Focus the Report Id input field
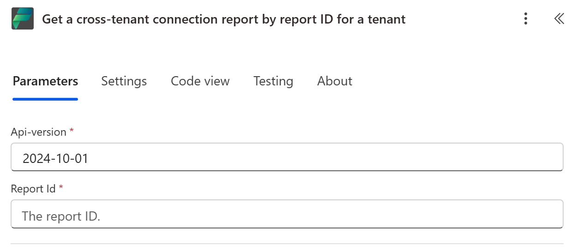 pyautogui.click(x=287, y=214)
